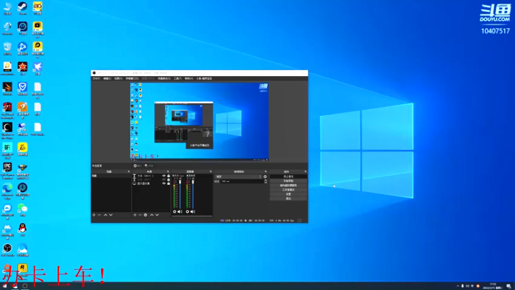Open the Docks menu in OBS
515x290 pixels.
pos(132,79)
